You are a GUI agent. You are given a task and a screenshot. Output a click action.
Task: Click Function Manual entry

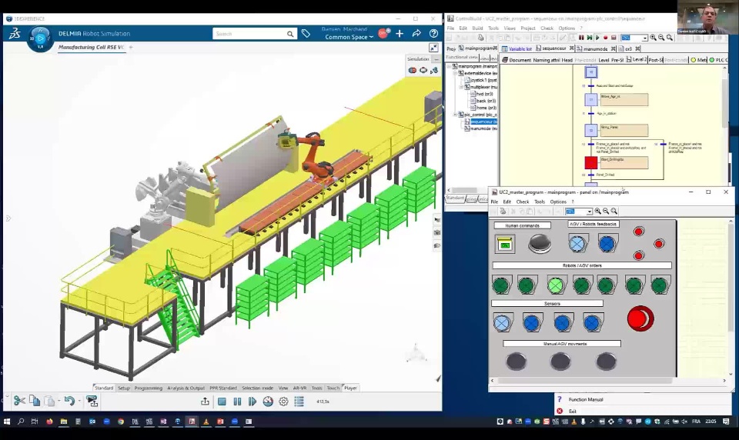coord(585,399)
